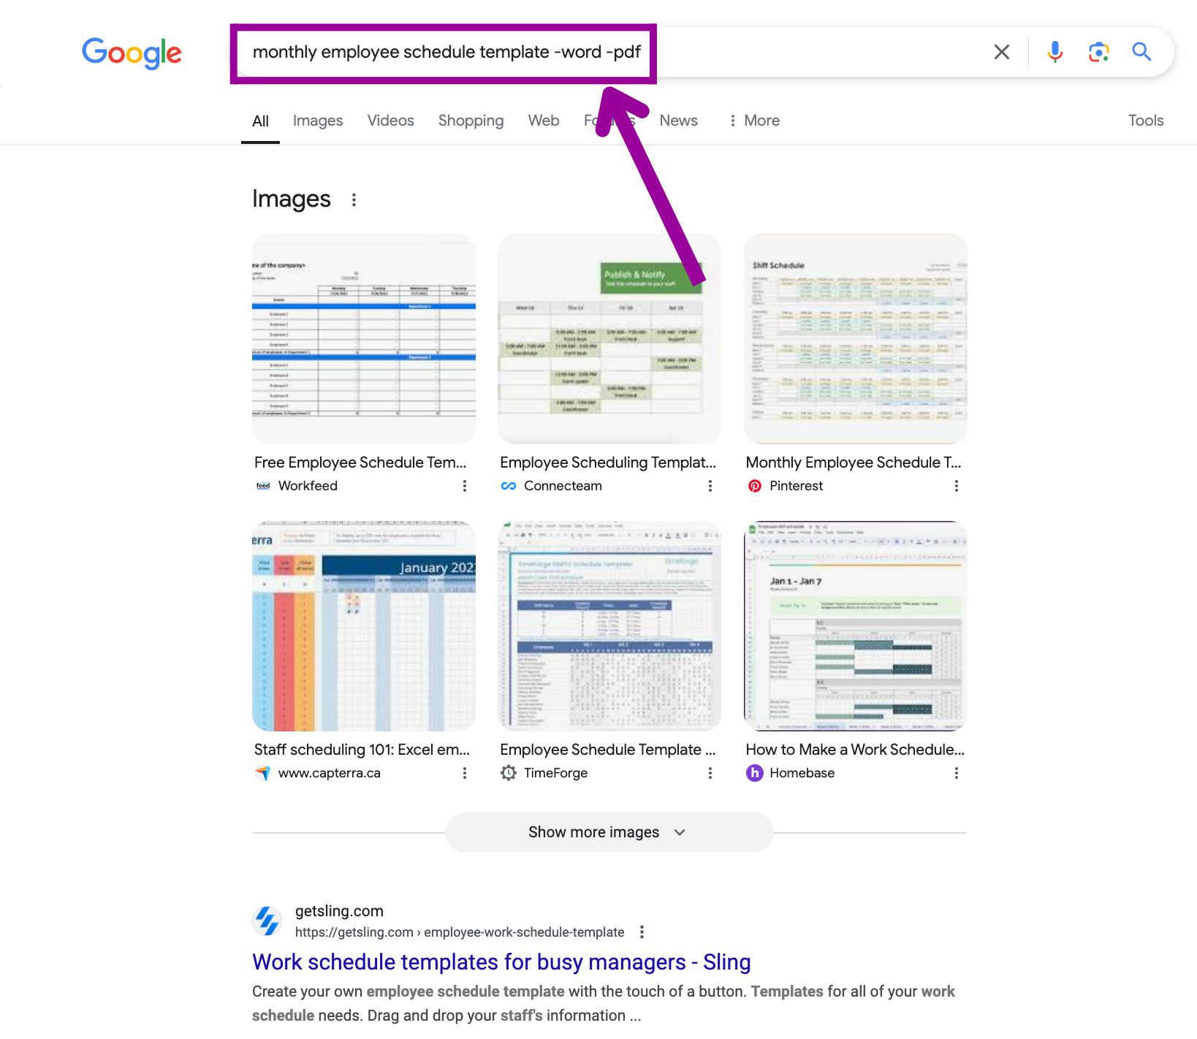
Task: Click the www.capterra.ca source name
Action: pyautogui.click(x=329, y=773)
